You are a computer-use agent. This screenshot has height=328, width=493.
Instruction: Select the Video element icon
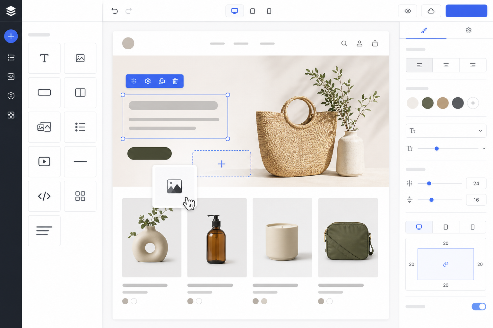[44, 161]
